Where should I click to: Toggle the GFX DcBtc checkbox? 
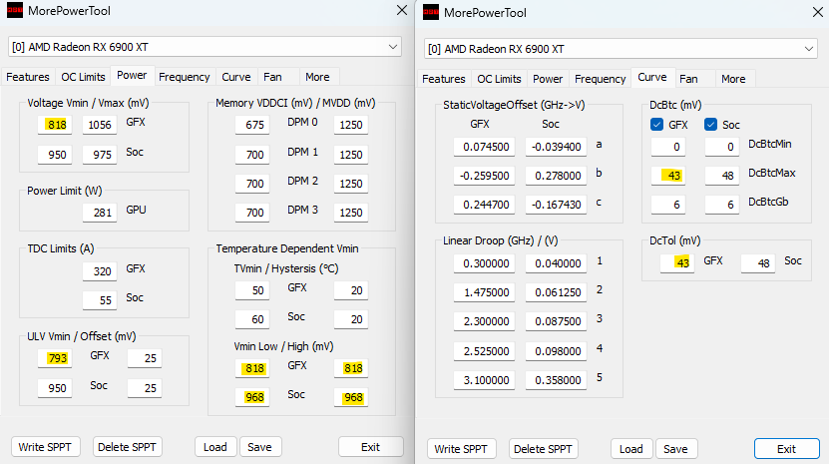pos(656,125)
